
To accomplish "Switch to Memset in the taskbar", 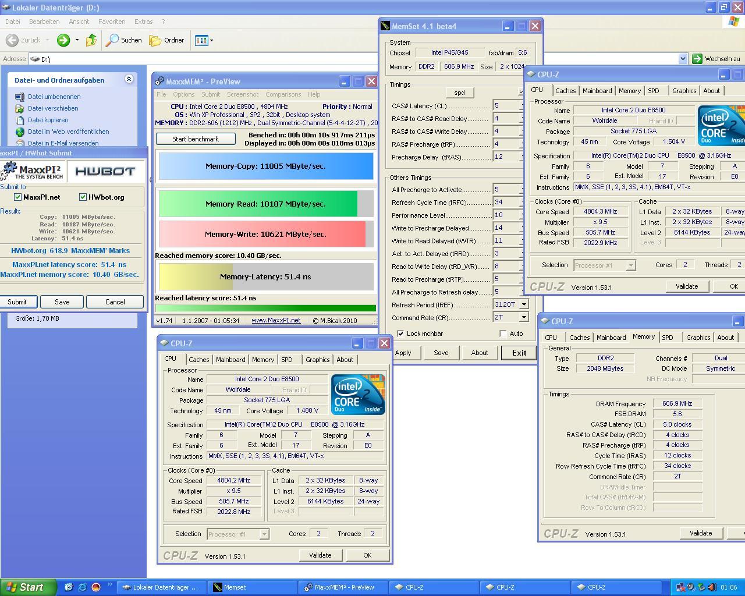I will [x=253, y=587].
